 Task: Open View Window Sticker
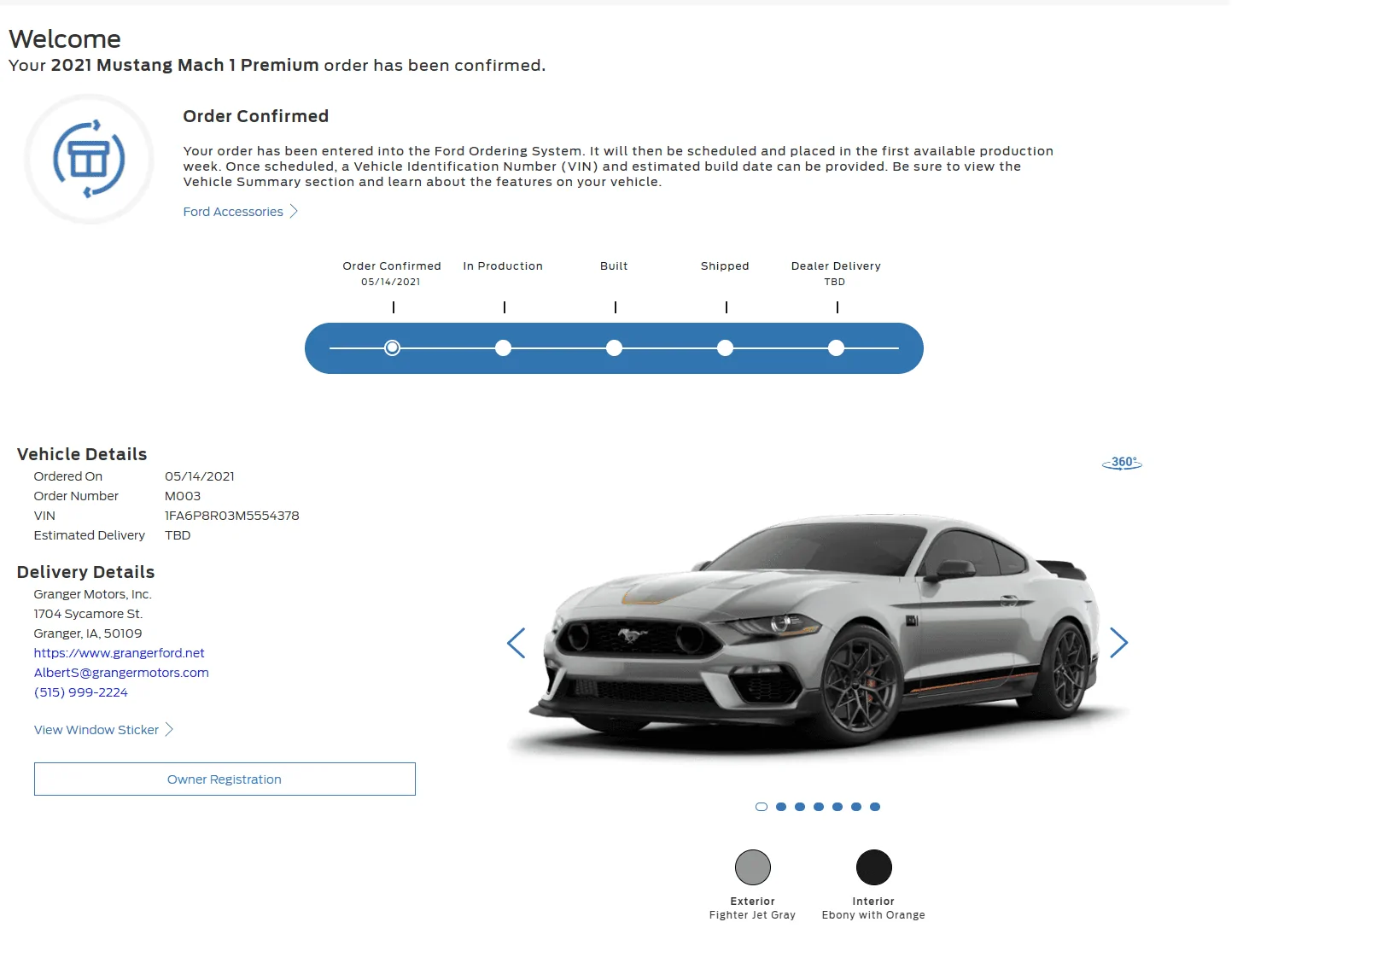pos(96,730)
